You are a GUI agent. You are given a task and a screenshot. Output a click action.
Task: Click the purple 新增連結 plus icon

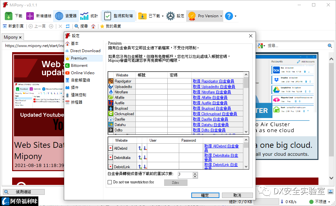pyautogui.click(x=30, y=16)
